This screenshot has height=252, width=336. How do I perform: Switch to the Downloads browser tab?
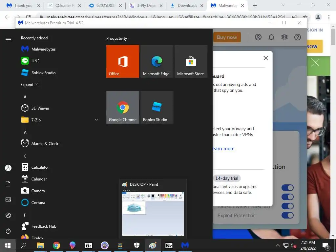(187, 6)
